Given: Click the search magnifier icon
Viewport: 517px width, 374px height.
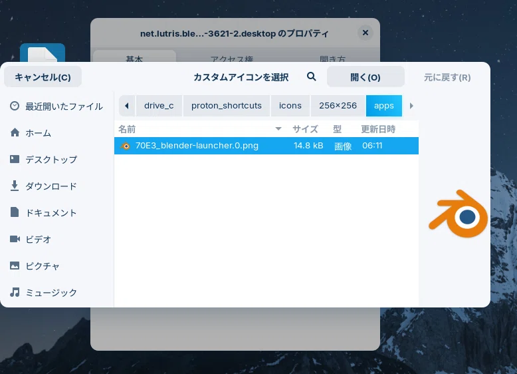Looking at the screenshot, I should tap(311, 77).
